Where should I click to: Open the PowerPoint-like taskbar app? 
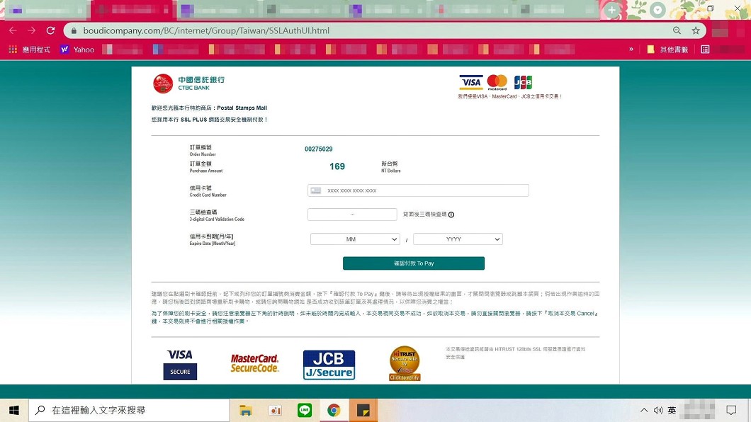click(275, 411)
